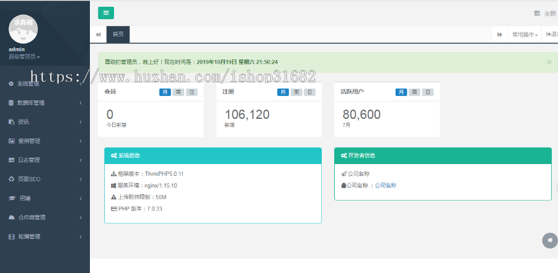Select the 首页 tab
The image size is (558, 273).
pyautogui.click(x=118, y=35)
